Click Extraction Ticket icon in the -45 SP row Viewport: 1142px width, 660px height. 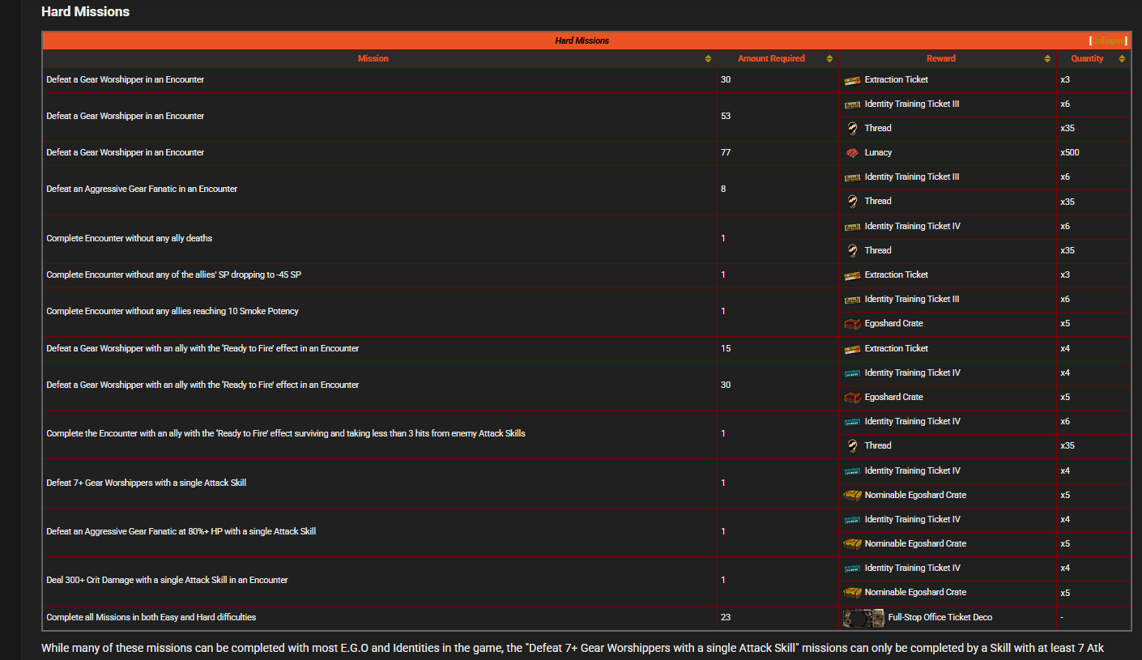(852, 275)
